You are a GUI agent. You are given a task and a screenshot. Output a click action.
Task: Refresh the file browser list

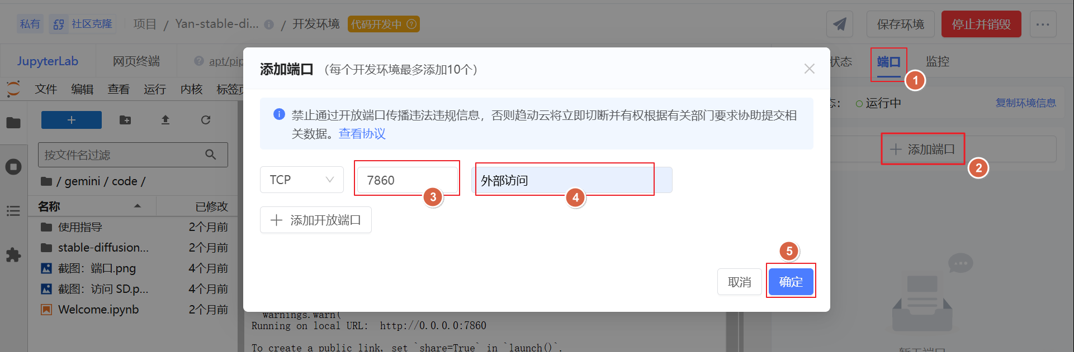click(x=206, y=120)
